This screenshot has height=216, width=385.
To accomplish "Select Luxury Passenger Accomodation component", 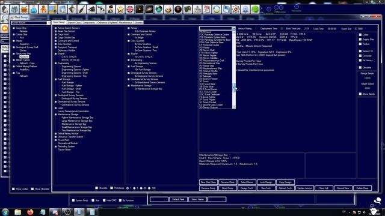I will pos(73,111).
